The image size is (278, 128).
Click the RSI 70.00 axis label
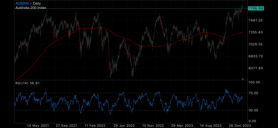pyautogui.click(x=254, y=93)
